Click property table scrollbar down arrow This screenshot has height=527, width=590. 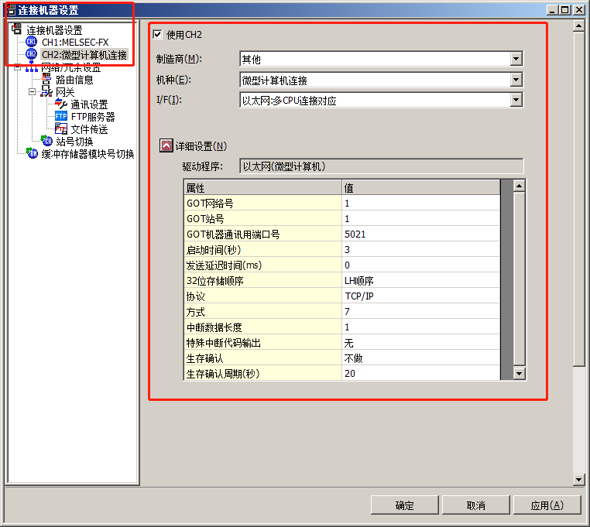point(519,374)
